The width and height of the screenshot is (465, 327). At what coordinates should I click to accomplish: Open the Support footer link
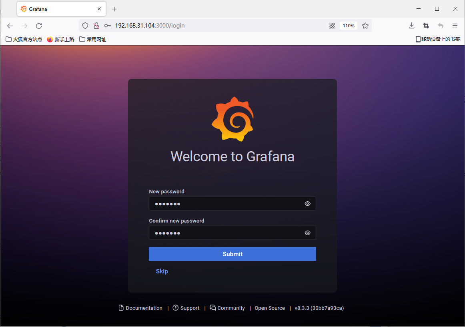click(x=186, y=308)
